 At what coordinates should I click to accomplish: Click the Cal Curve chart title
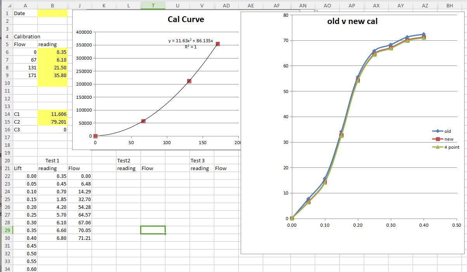186,19
